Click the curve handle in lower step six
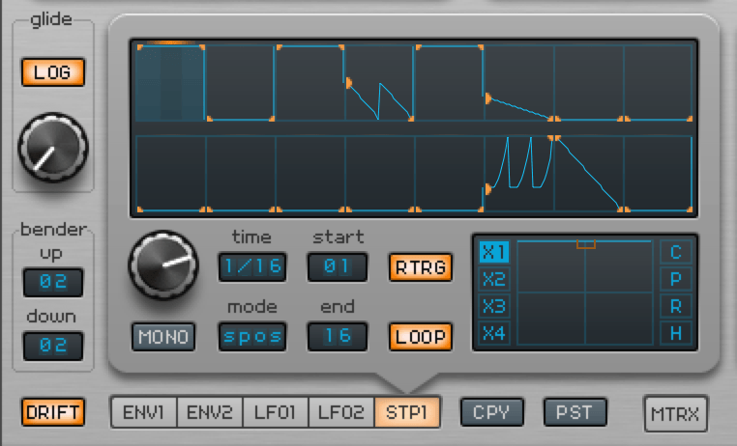Screen dimensions: 737x446 pos(488,189)
